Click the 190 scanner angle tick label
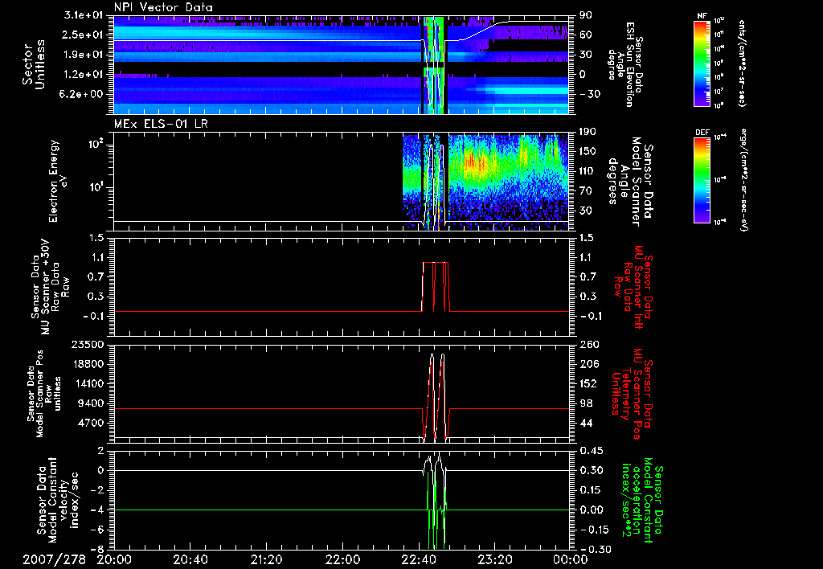This screenshot has width=823, height=569. tap(588, 132)
